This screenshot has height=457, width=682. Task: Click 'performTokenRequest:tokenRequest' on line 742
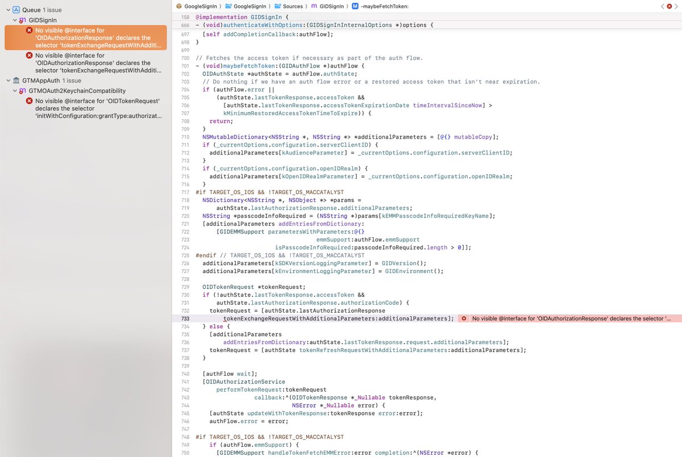(271, 389)
